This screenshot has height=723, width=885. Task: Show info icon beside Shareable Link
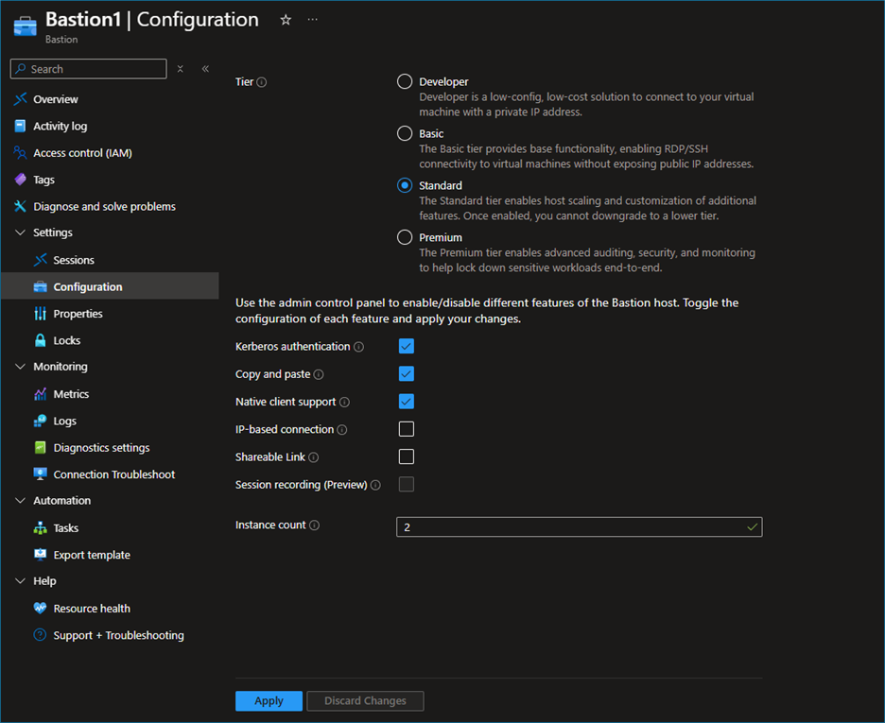[314, 457]
